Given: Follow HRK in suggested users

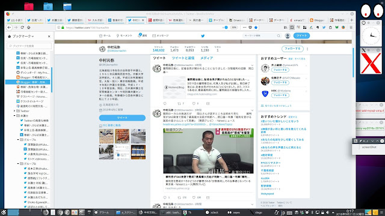Looking at the screenshot, I should point(280,95).
